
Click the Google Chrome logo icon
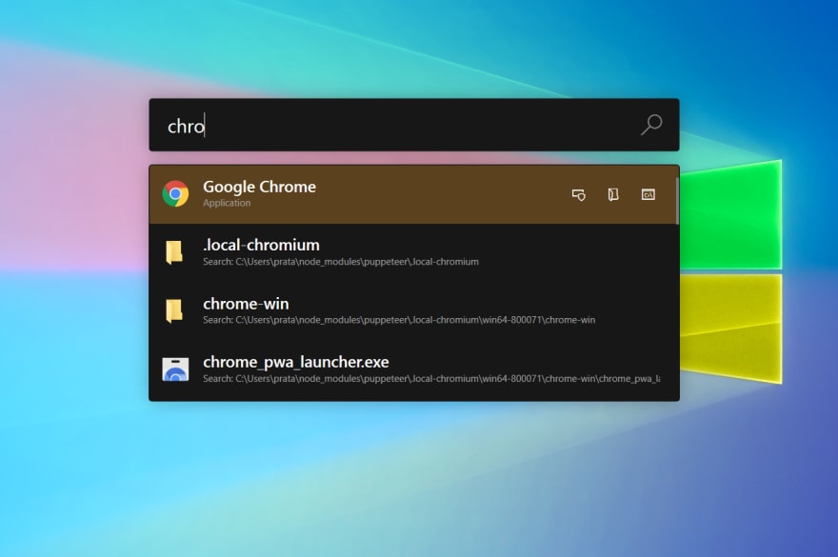click(x=175, y=193)
